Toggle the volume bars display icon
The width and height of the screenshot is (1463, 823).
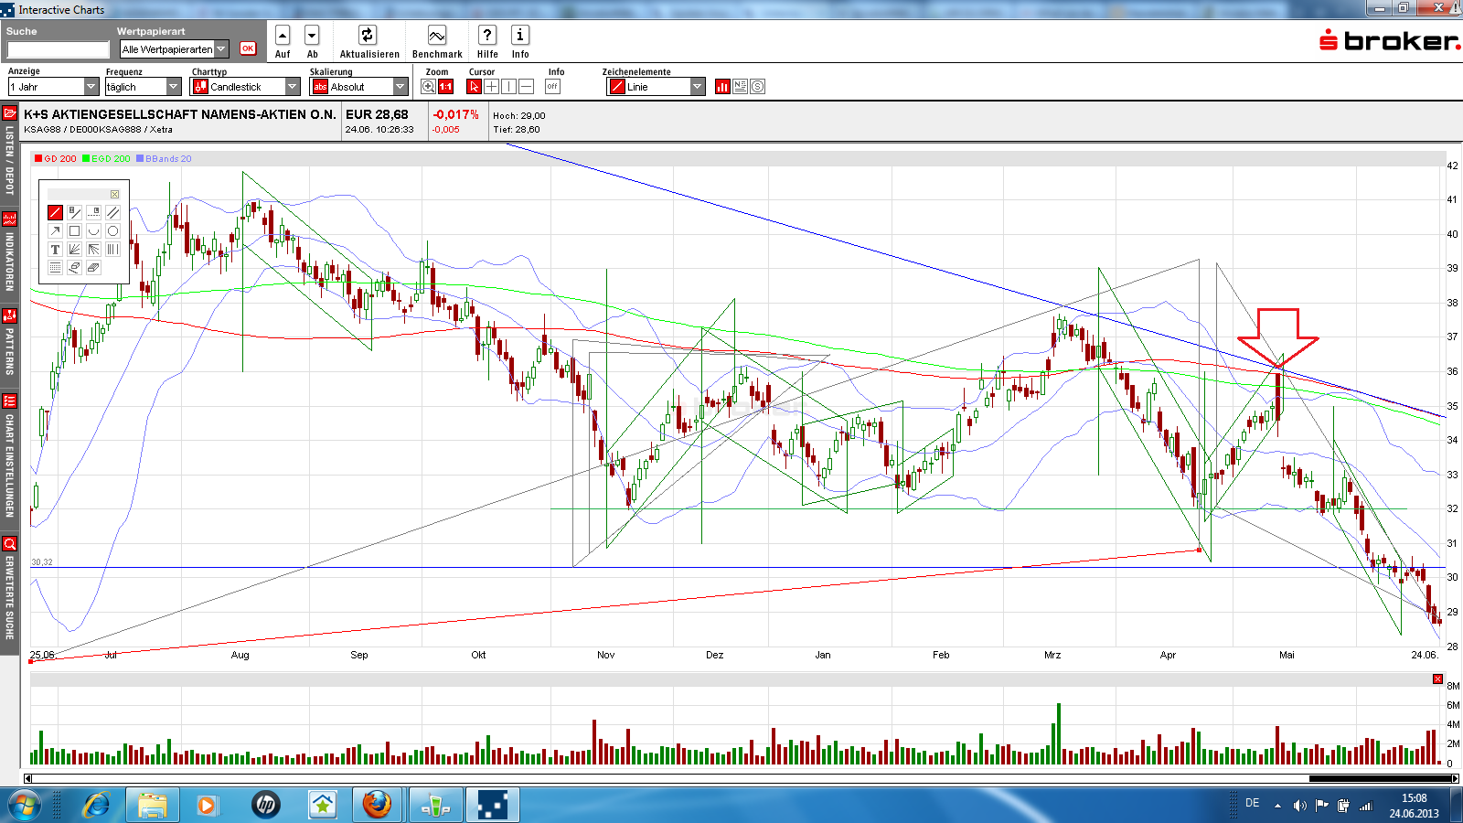tap(722, 87)
